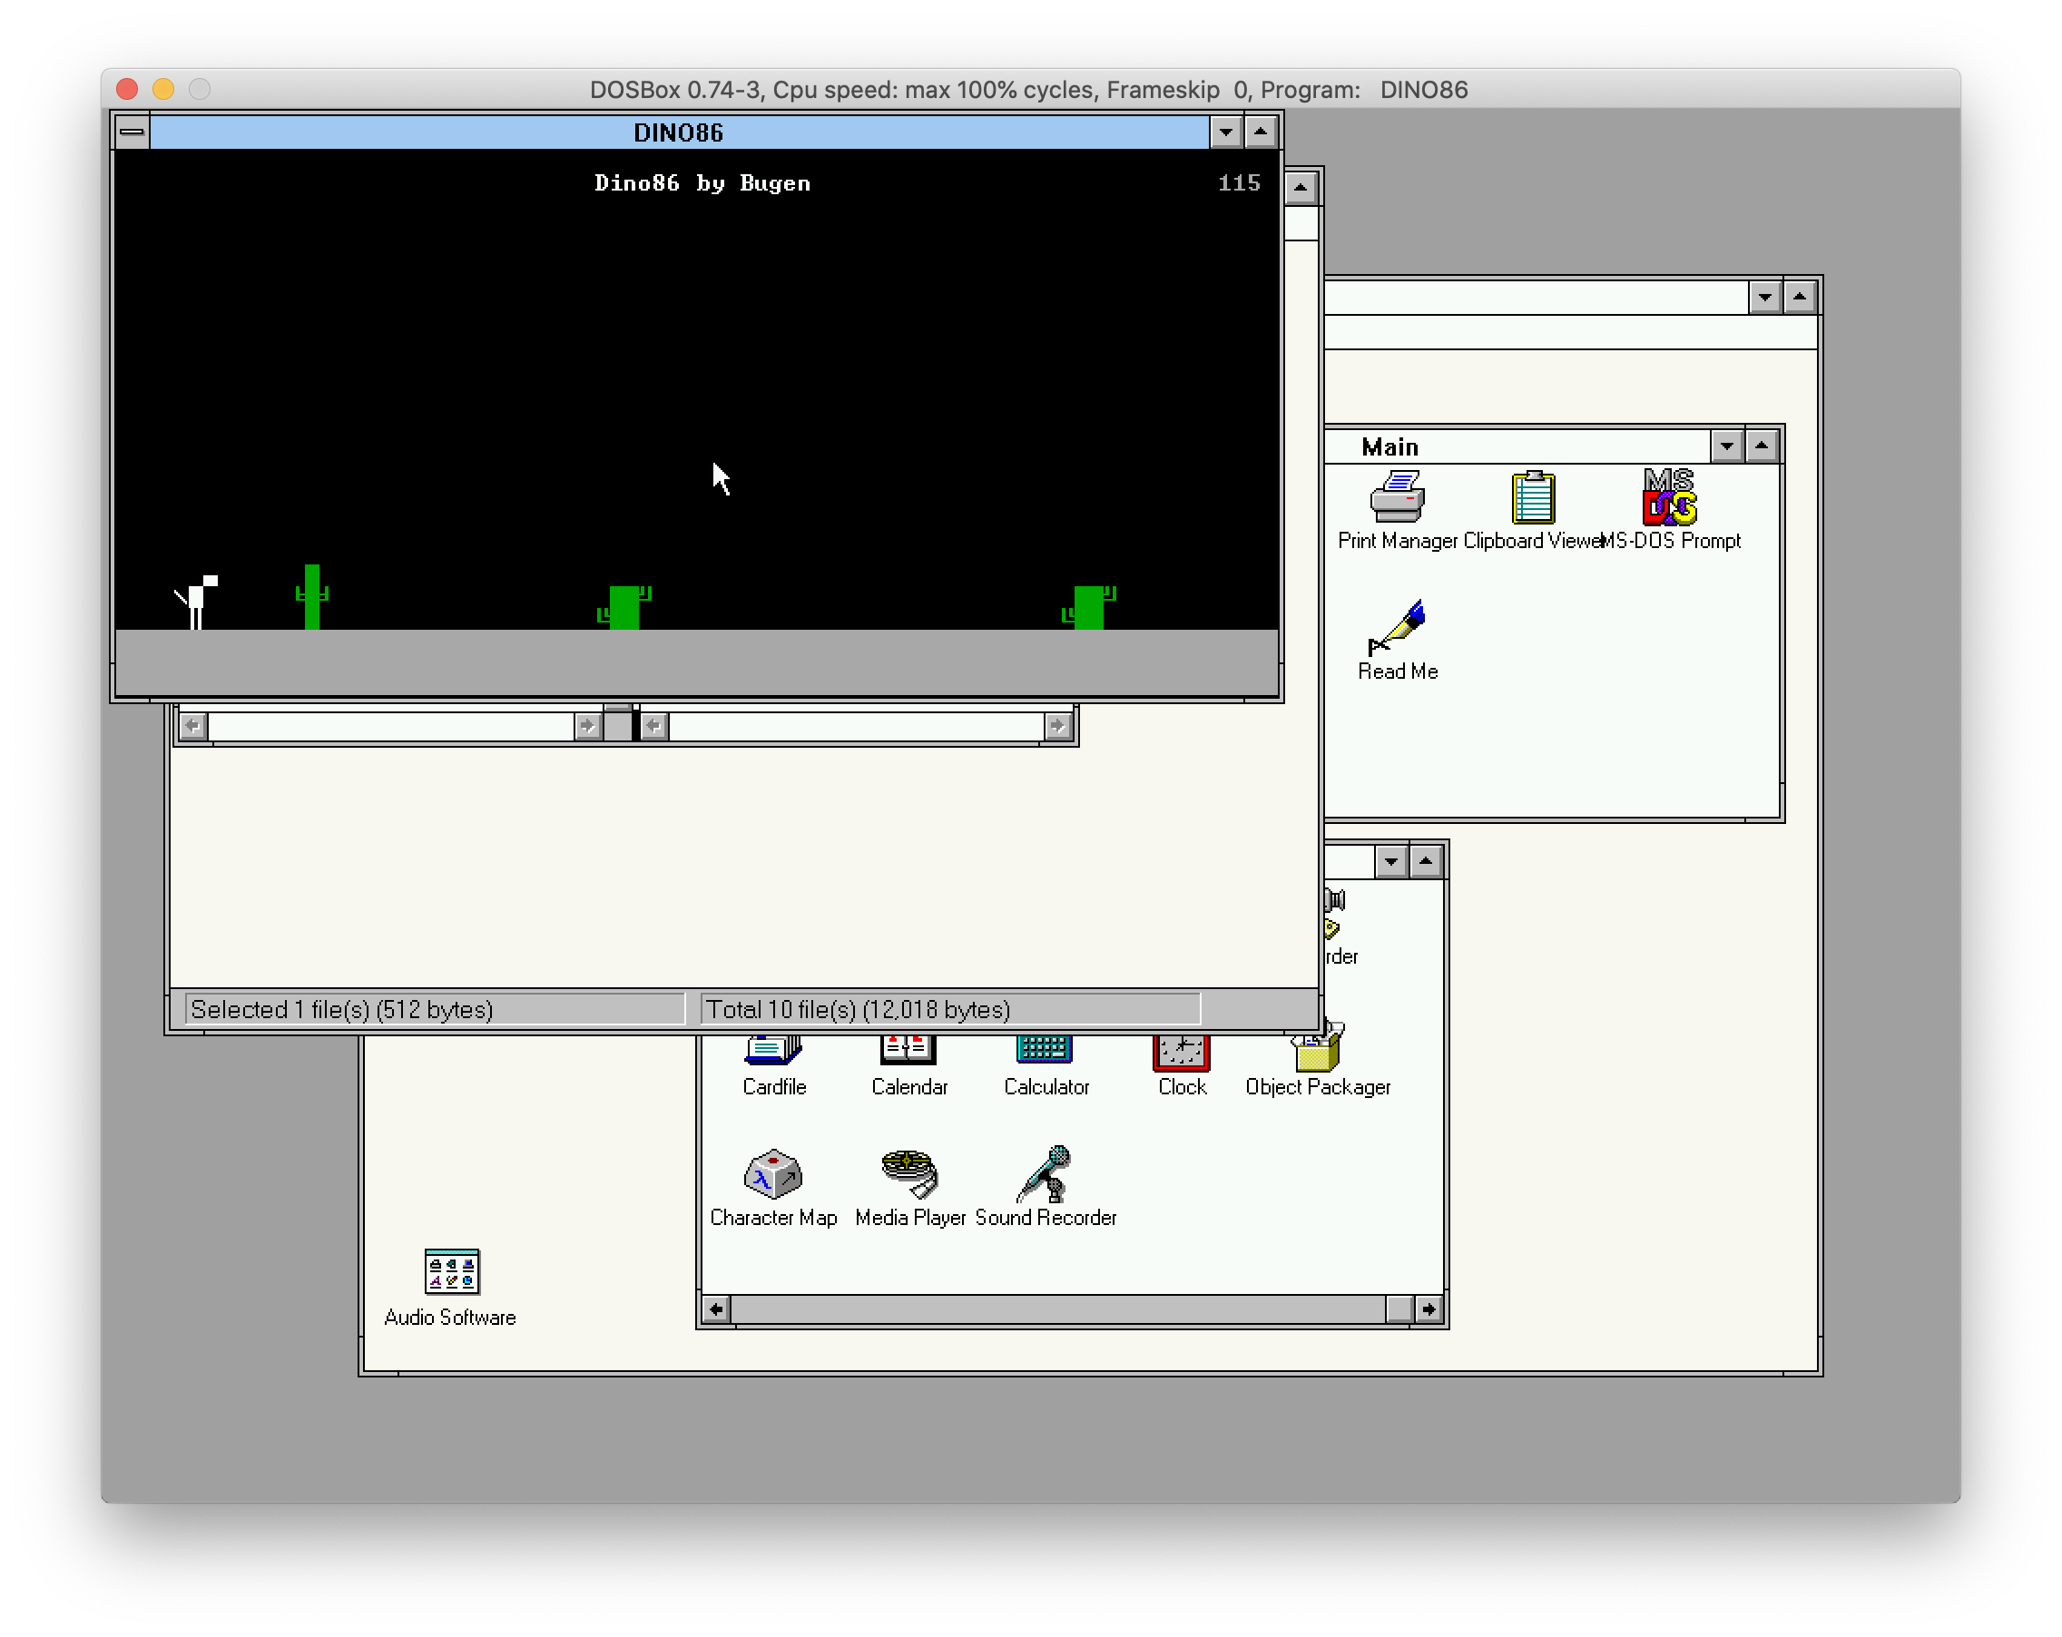Click left arrow of left file pane scrollbar
2062x1637 pixels.
point(192,727)
